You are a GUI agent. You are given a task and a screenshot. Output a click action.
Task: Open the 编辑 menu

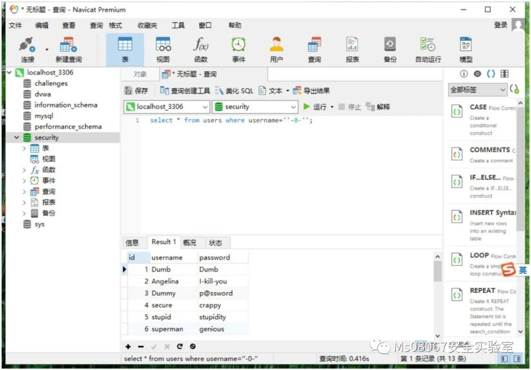(42, 25)
